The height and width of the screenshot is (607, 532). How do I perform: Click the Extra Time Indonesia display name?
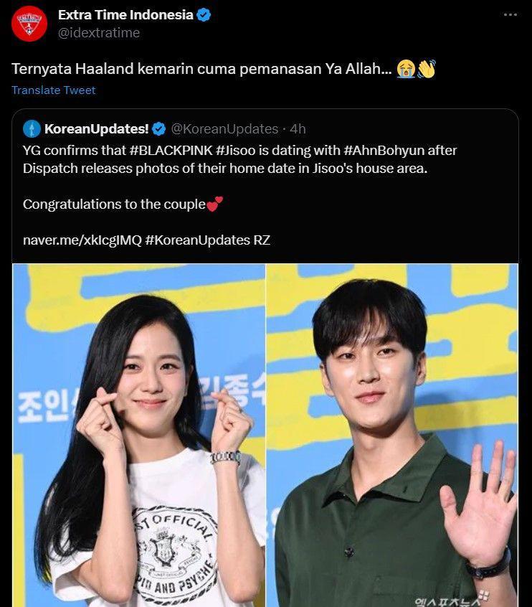pos(125,15)
